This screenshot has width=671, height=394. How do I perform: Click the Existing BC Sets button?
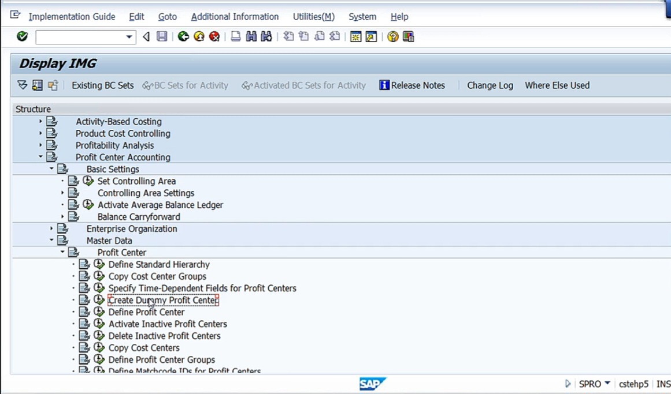point(103,85)
